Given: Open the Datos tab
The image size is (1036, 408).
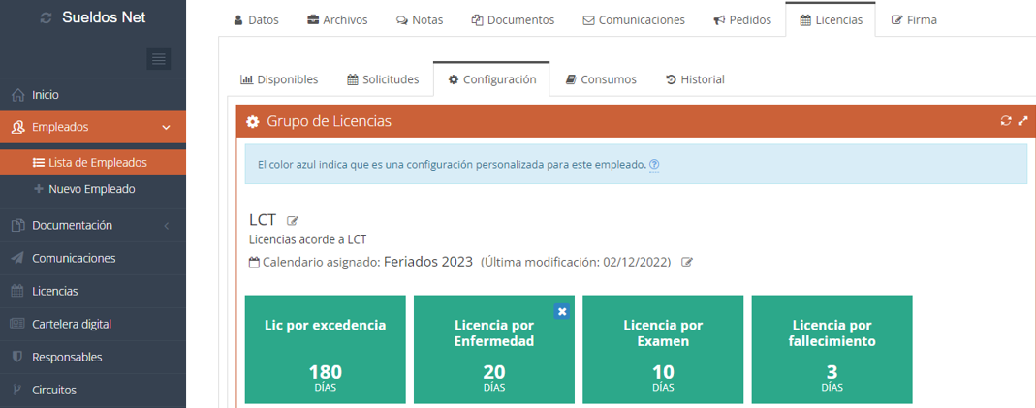Looking at the screenshot, I should (x=257, y=19).
